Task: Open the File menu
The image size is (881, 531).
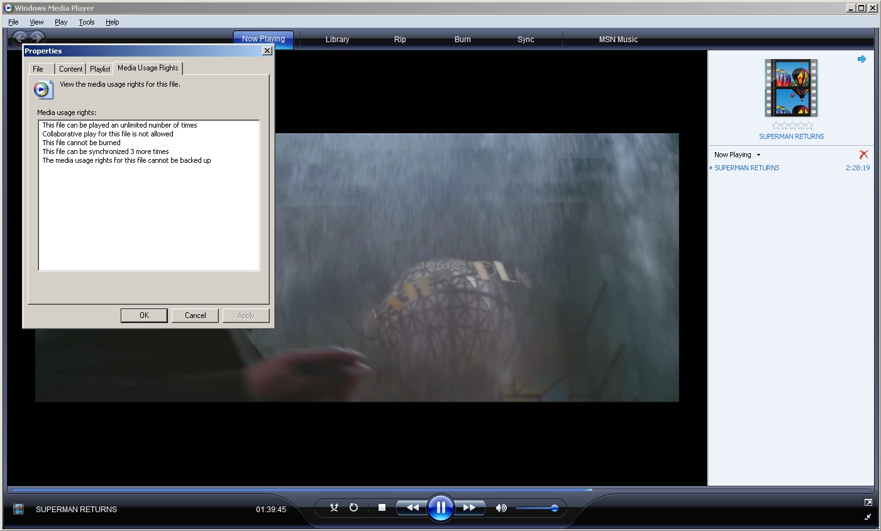Action: 13,22
